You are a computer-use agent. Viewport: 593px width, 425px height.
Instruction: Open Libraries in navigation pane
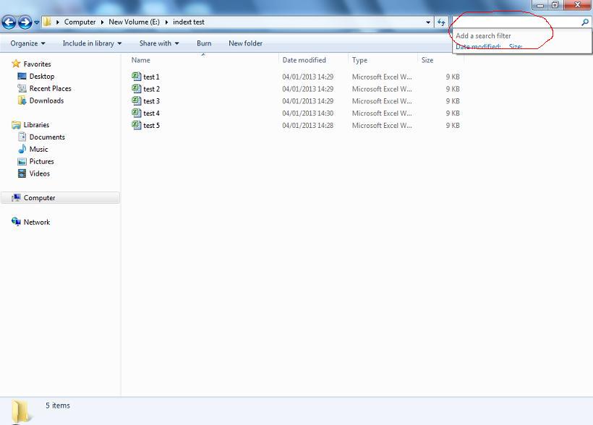36,124
